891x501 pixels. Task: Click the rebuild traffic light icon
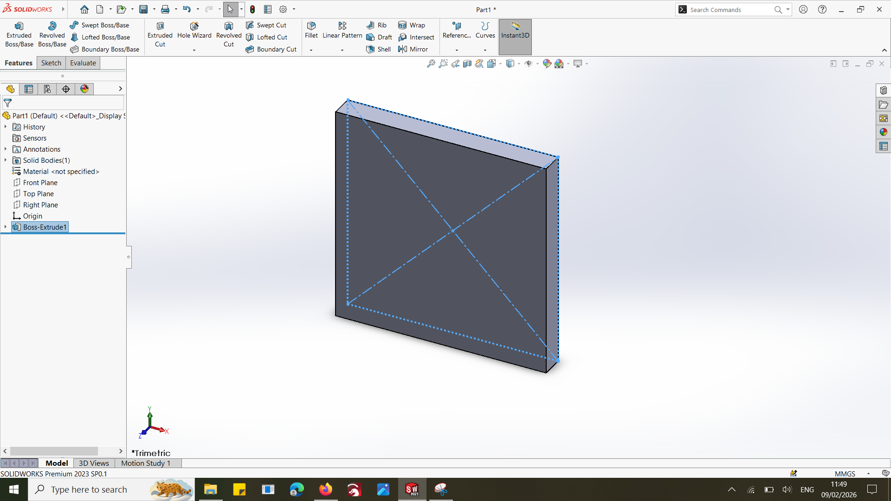252,9
